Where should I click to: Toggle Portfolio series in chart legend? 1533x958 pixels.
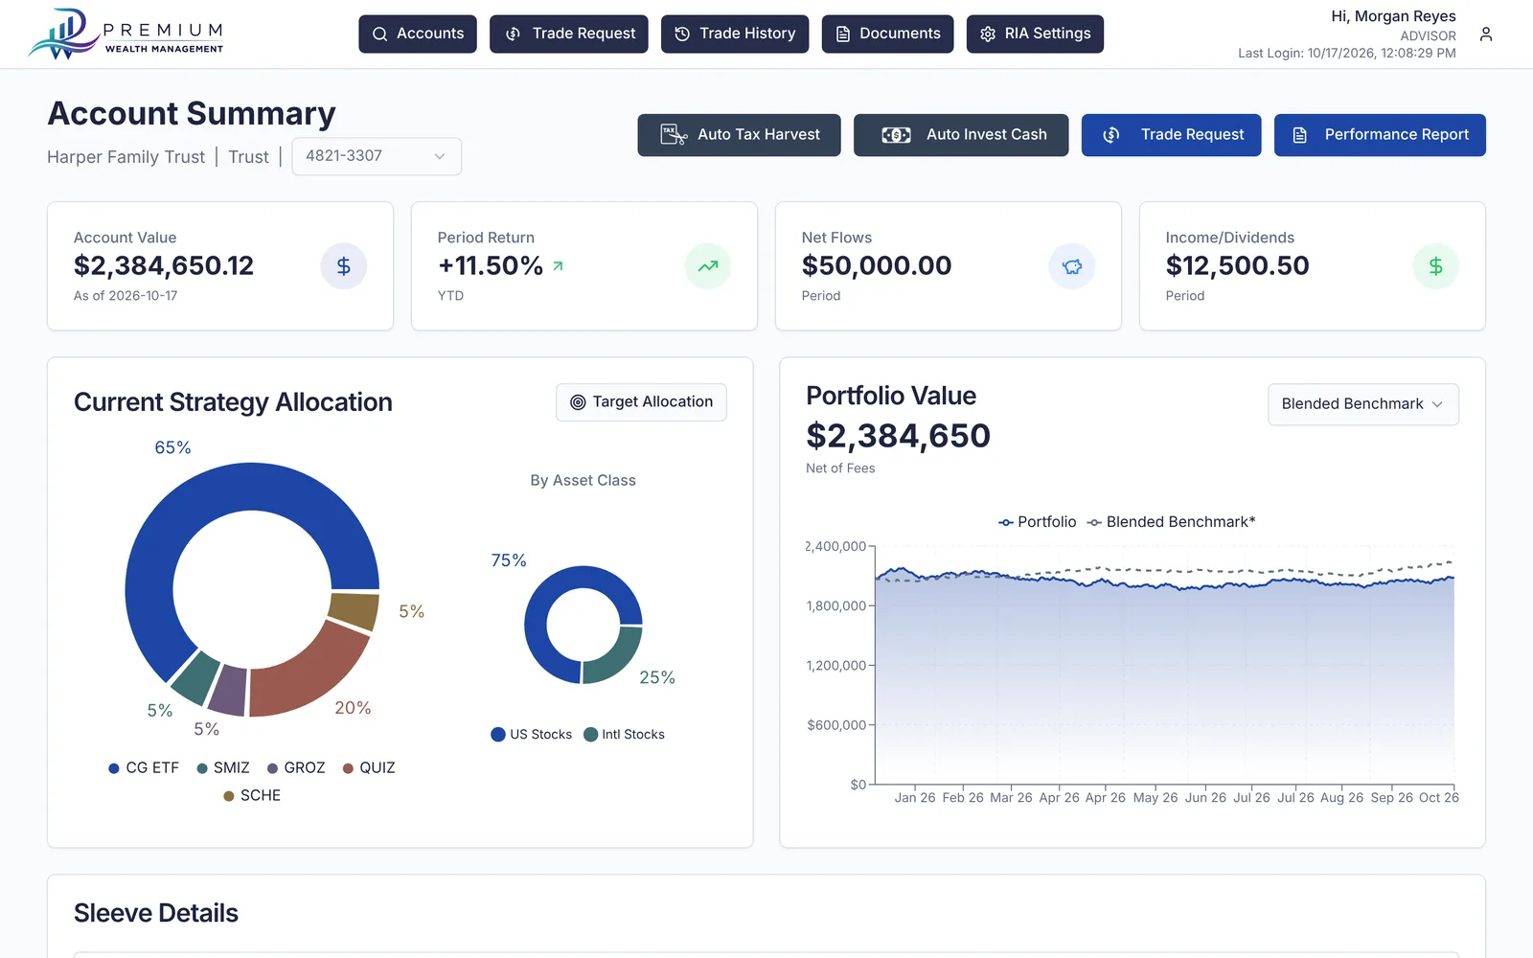(1038, 522)
